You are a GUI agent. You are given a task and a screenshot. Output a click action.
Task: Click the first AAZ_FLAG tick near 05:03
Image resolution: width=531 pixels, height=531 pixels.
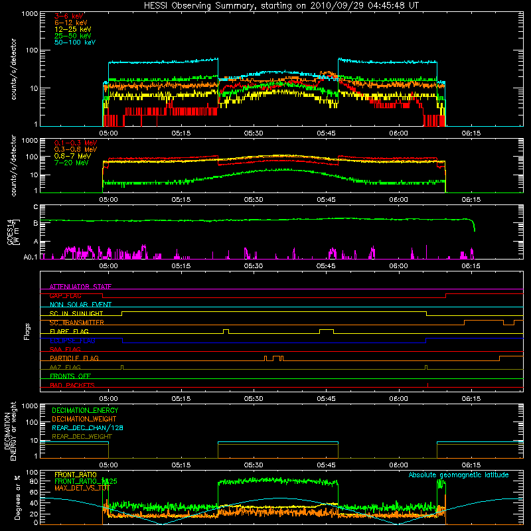click(x=122, y=367)
